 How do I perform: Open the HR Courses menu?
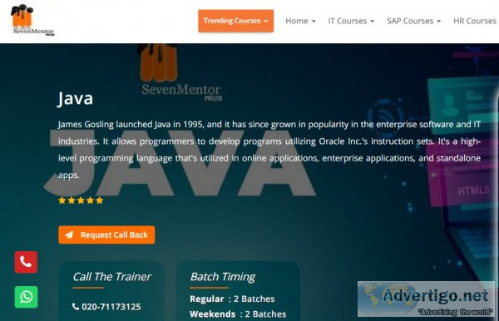click(x=476, y=21)
